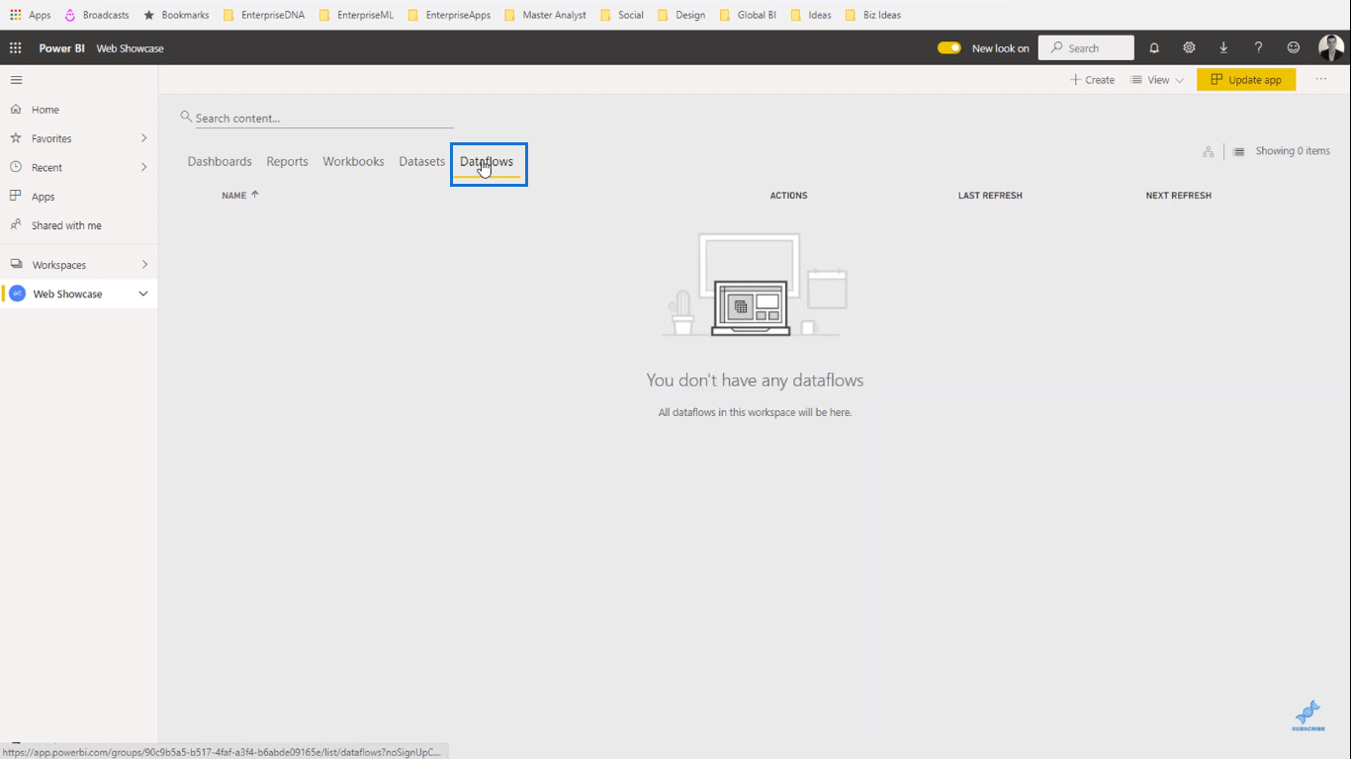Open the Global BI bookmark folder
The width and height of the screenshot is (1351, 759).
coord(749,15)
